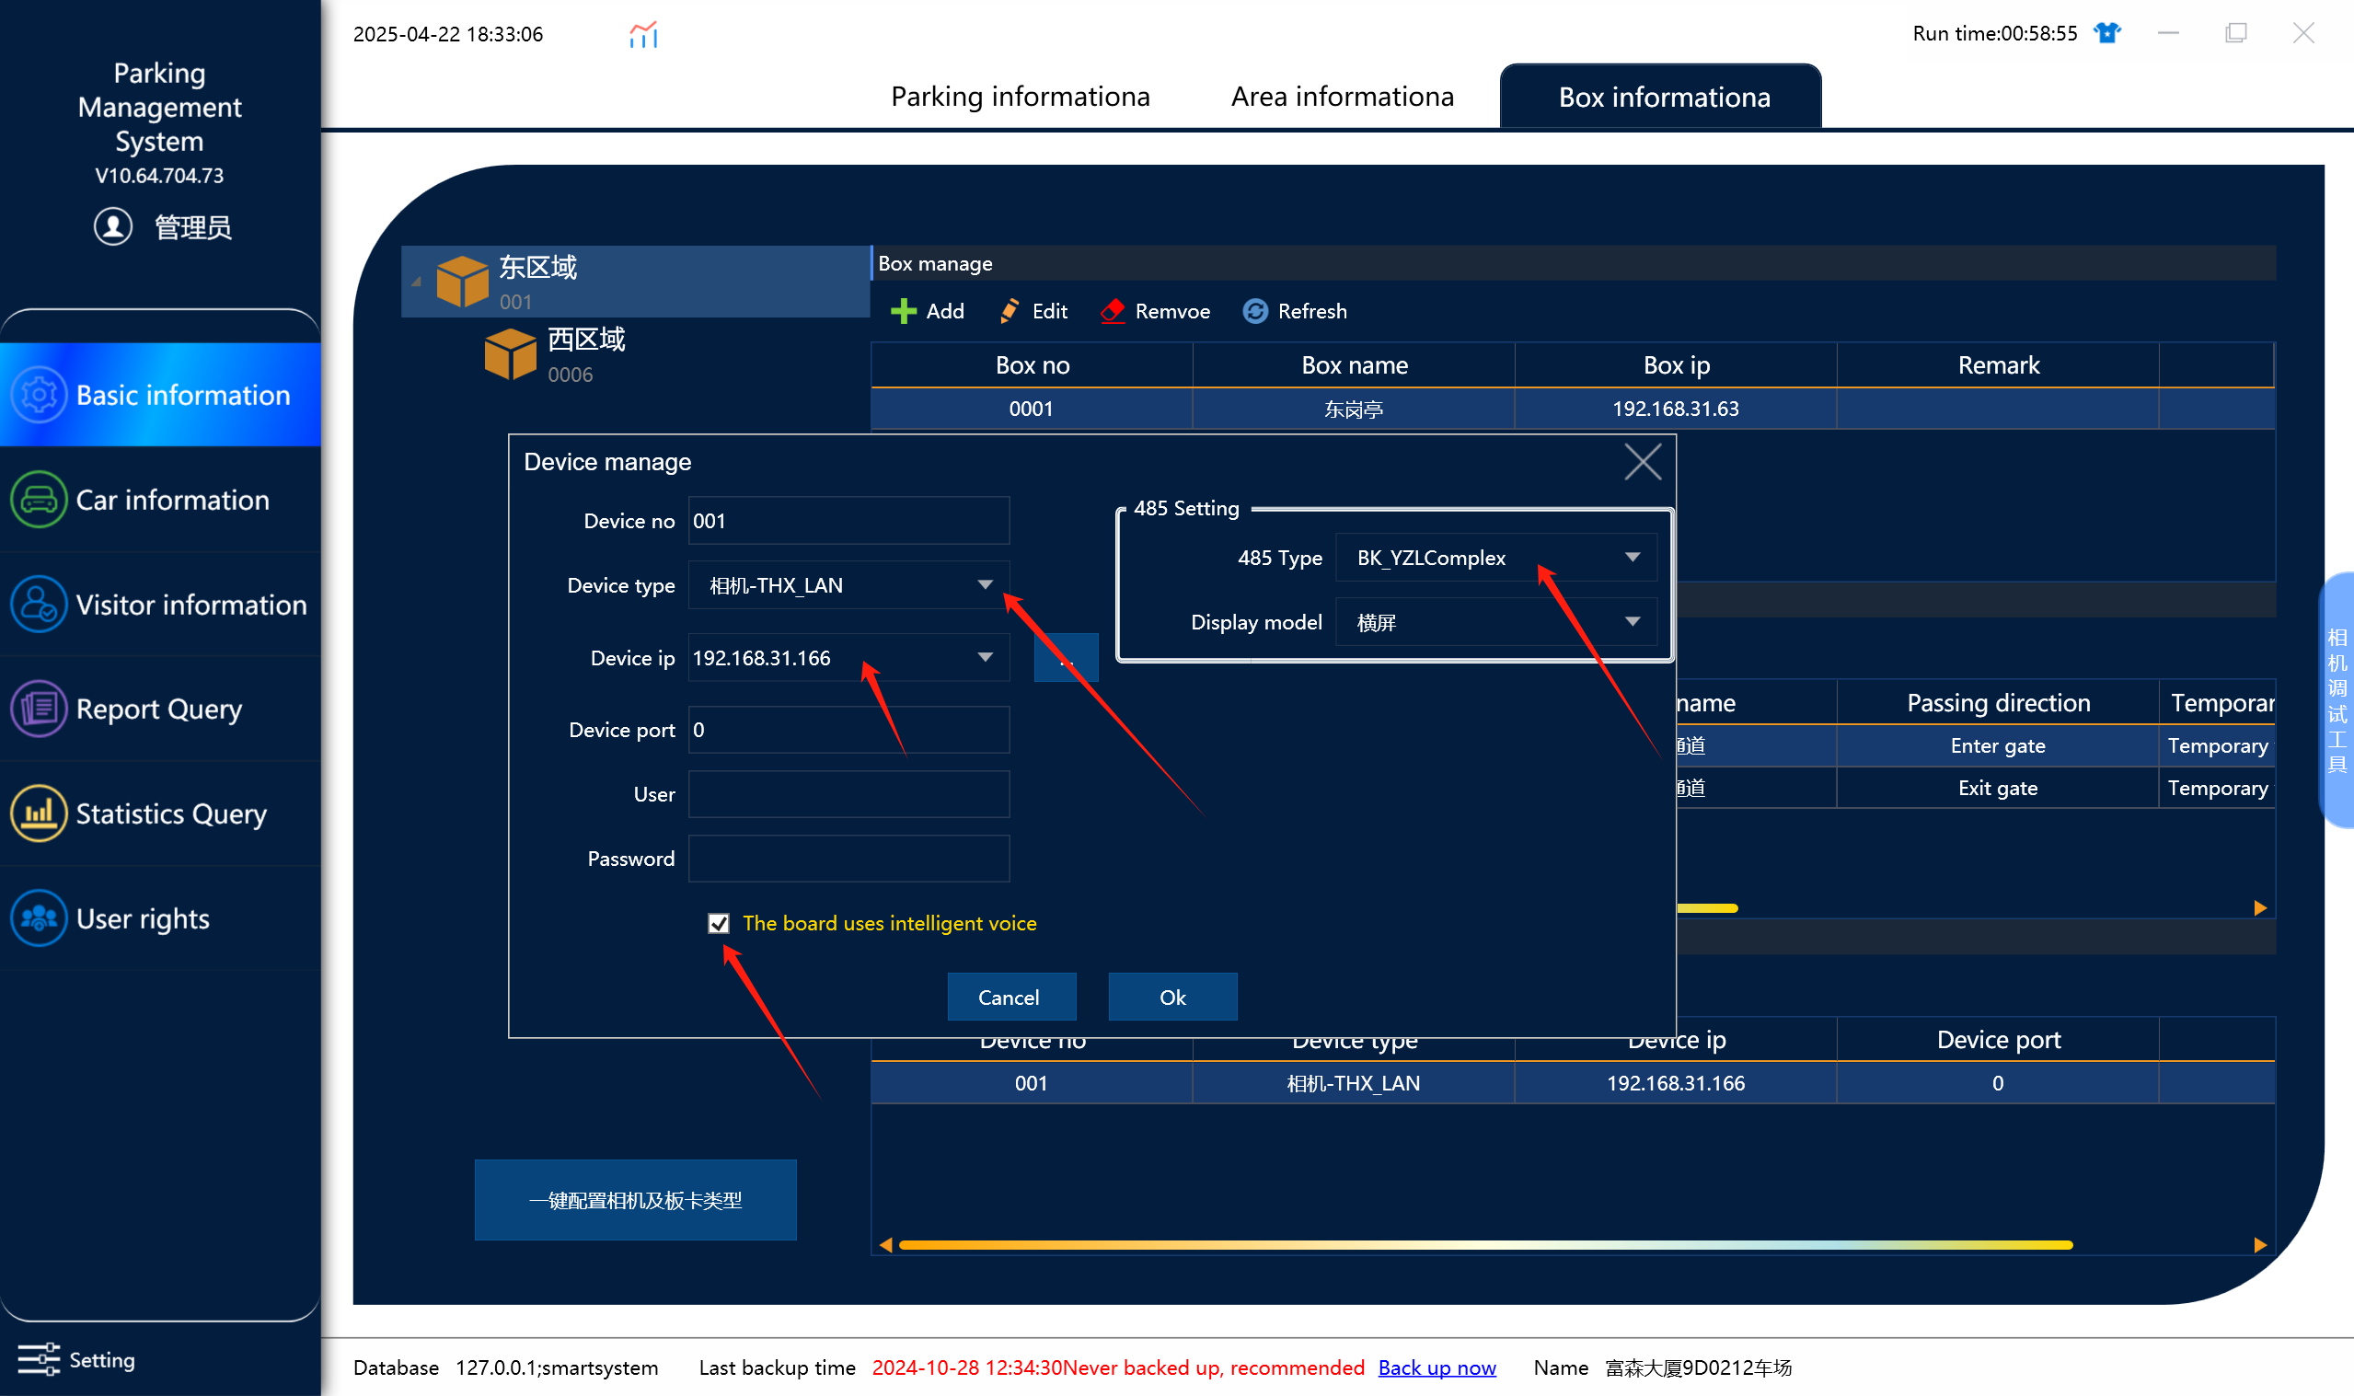Click the Report Query document icon

39,709
